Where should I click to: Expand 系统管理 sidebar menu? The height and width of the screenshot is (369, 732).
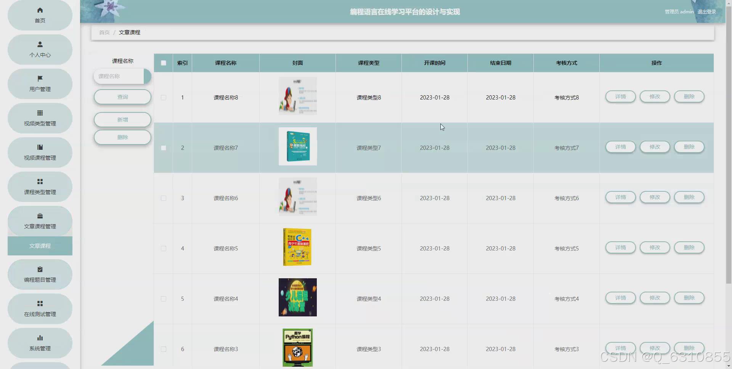pos(40,343)
